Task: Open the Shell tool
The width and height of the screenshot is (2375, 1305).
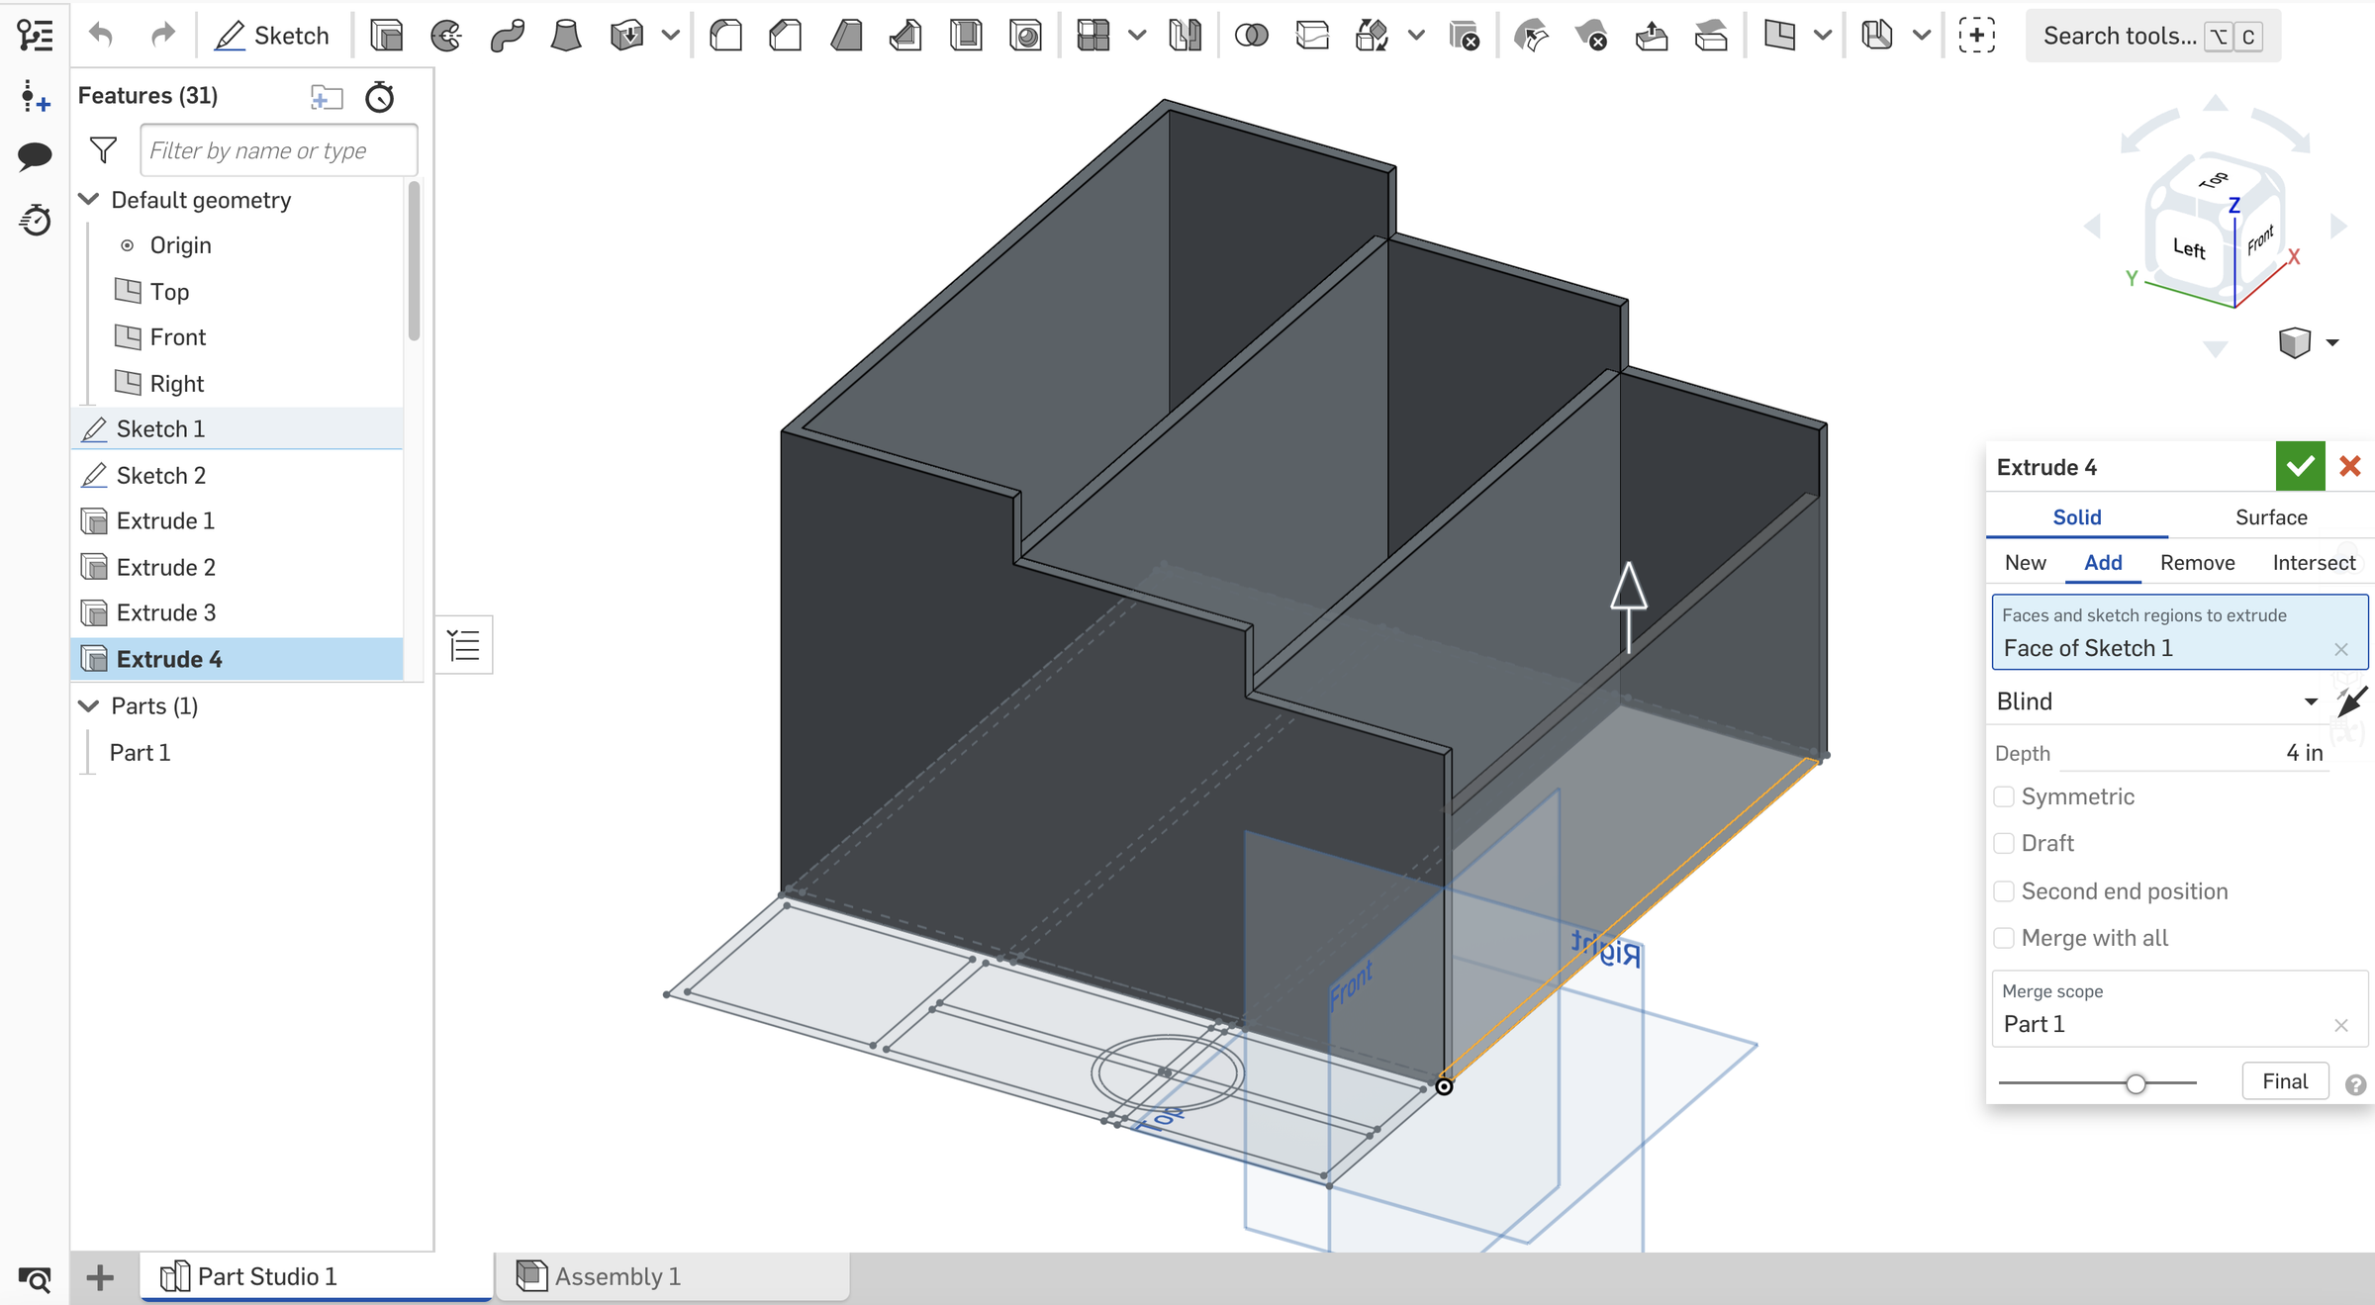Action: click(966, 35)
